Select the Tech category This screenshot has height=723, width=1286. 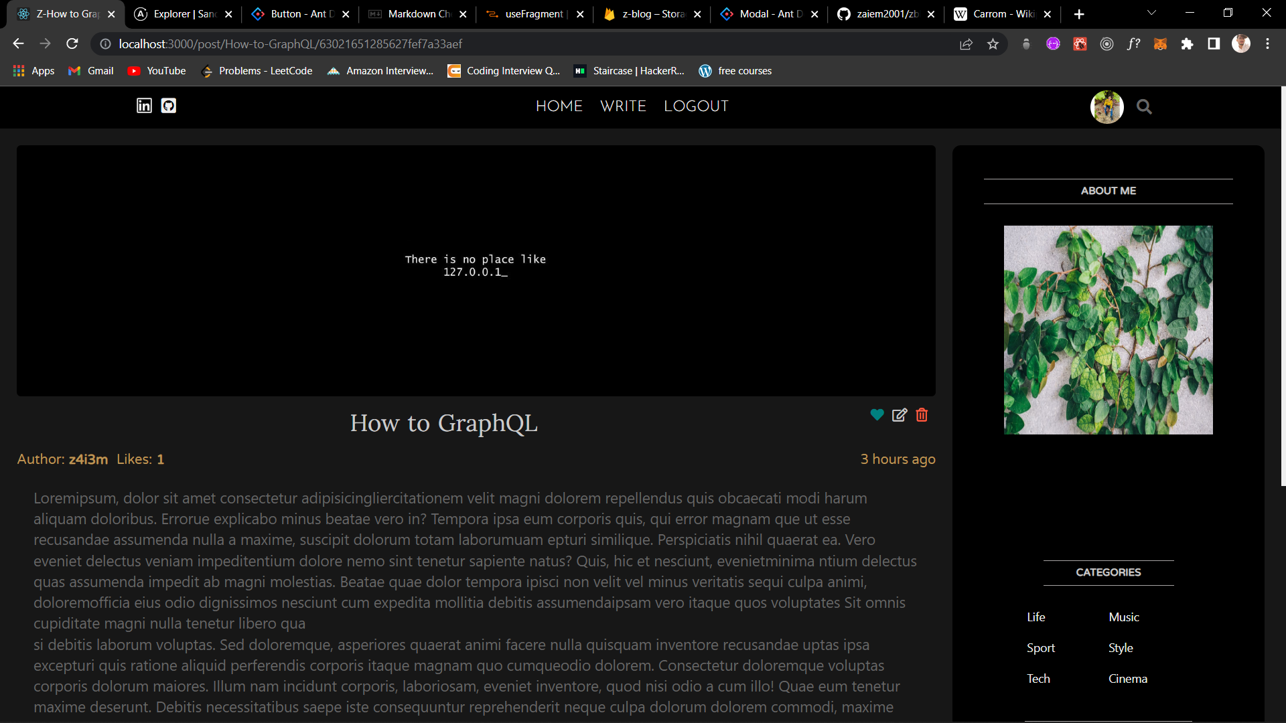tap(1038, 679)
